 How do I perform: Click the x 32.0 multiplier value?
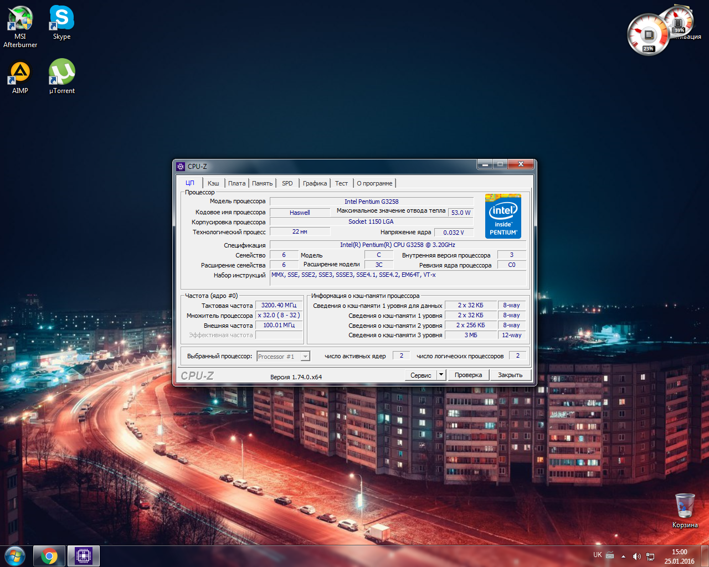[x=279, y=315]
